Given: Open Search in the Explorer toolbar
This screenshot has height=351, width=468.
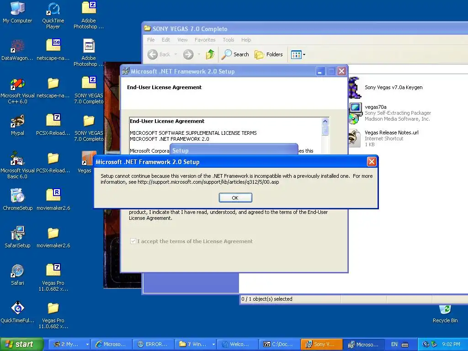Looking at the screenshot, I should (x=235, y=54).
